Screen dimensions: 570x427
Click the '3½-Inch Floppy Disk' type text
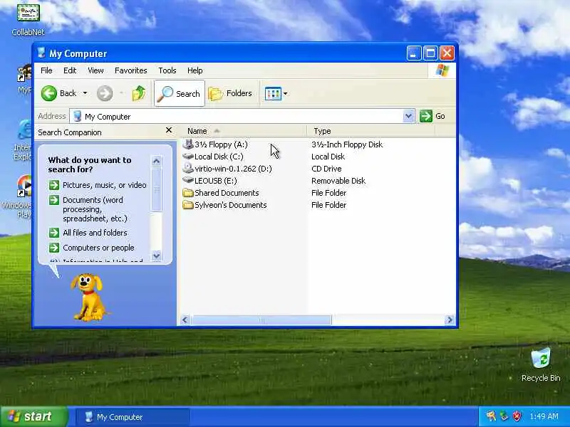pos(347,144)
